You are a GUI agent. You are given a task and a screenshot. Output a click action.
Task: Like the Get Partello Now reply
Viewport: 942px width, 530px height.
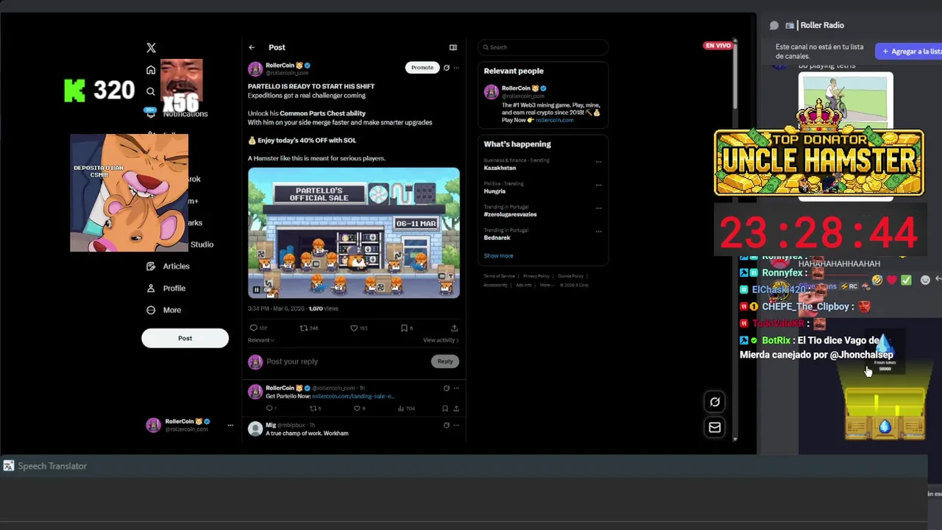[x=358, y=408]
